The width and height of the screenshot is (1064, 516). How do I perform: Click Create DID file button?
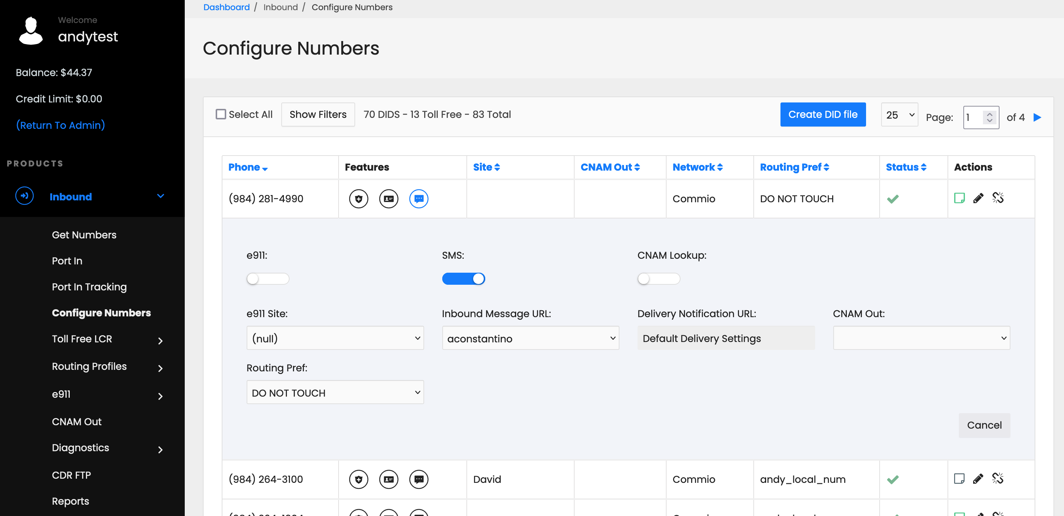[823, 114]
